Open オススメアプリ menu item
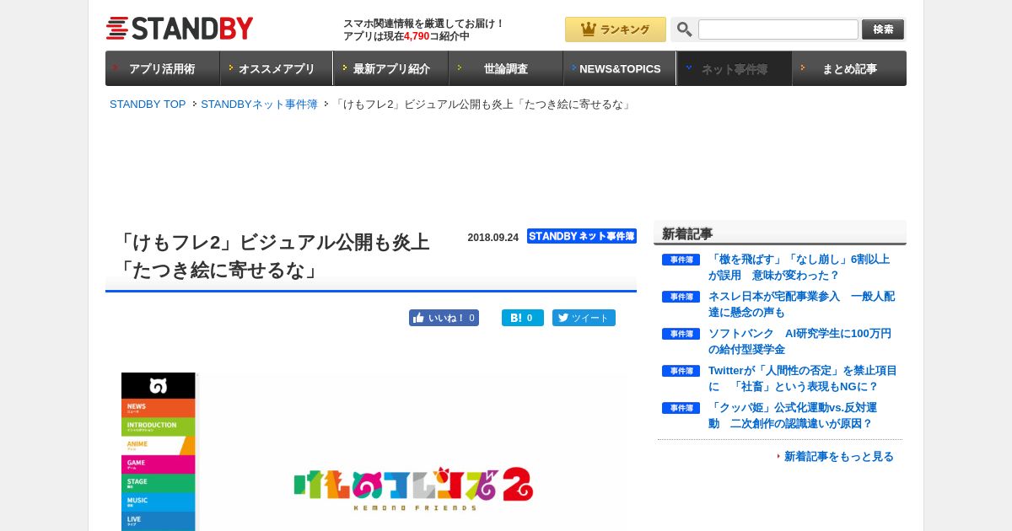Viewport: 1012px width, 531px height. pyautogui.click(x=277, y=68)
